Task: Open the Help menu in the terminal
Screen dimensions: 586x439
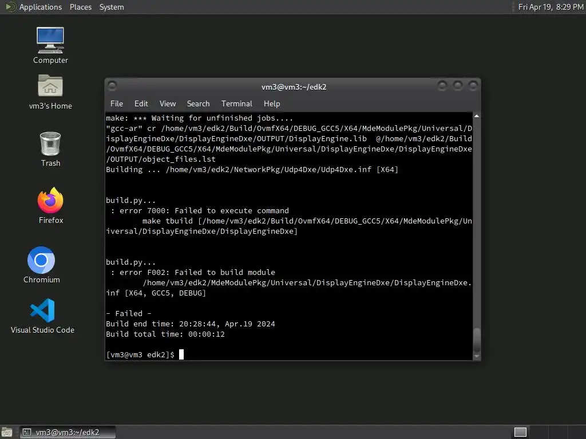Action: [272, 104]
